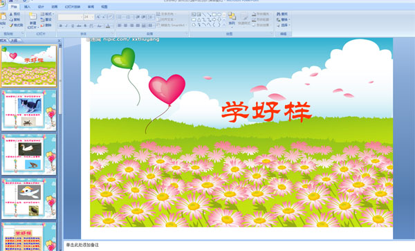Open the Change Case (Aa) dropdown
Image resolution: width=415 pixels, height=251 pixels.
[100, 26]
